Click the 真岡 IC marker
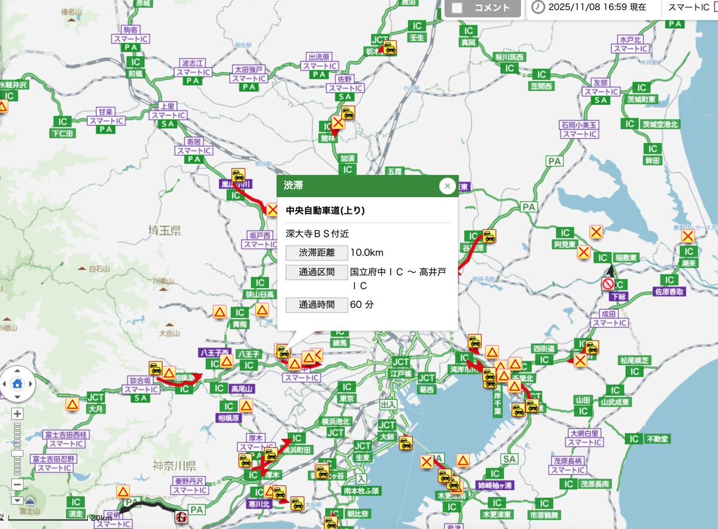The width and height of the screenshot is (718, 529). [x=468, y=36]
